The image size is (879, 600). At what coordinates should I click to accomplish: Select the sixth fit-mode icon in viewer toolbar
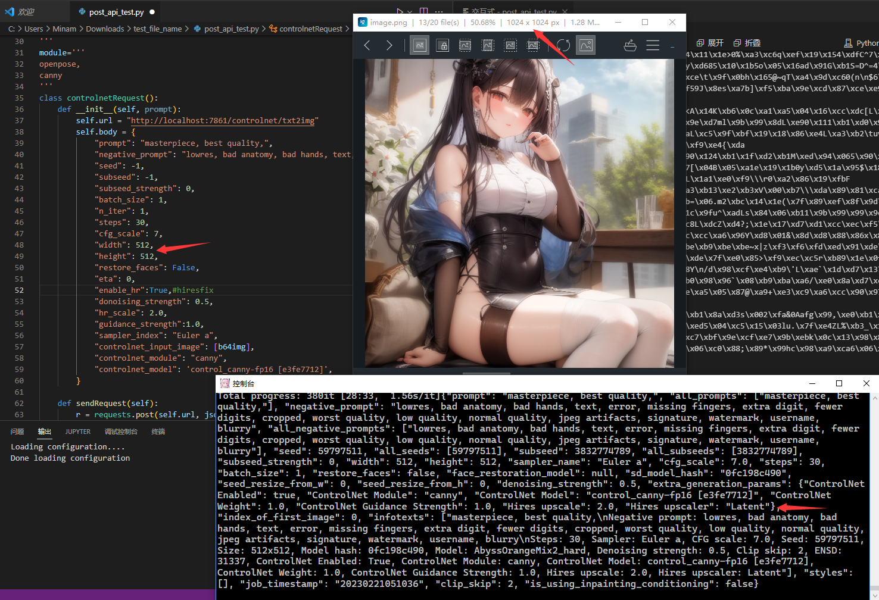click(533, 45)
